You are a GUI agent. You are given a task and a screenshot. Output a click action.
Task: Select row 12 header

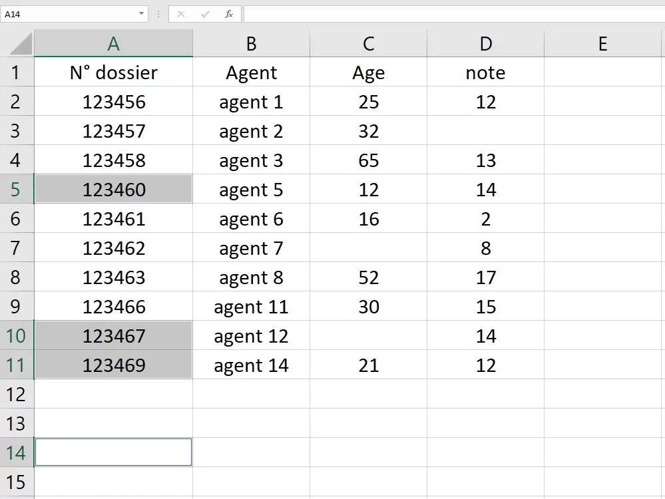(x=16, y=394)
